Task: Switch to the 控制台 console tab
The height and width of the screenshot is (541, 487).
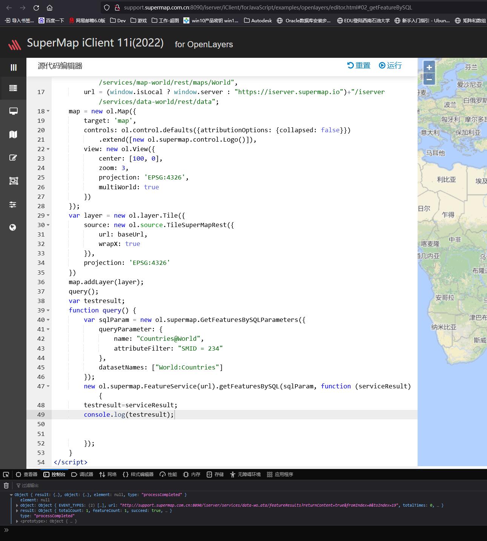Action: pos(54,475)
